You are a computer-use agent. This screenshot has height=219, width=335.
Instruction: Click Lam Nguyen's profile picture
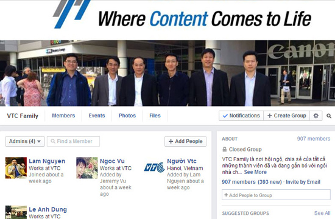[x=16, y=168]
